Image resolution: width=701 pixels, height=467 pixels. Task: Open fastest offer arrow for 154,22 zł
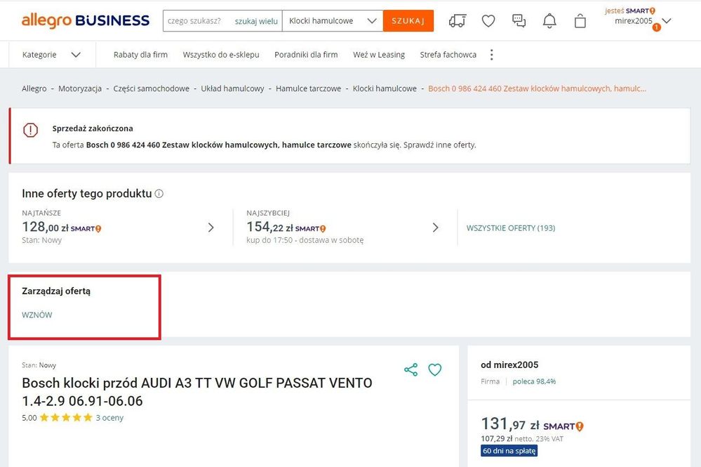click(x=436, y=228)
